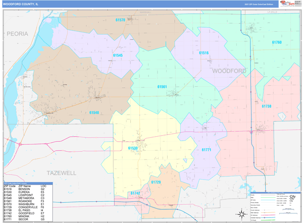Select METAMORA in the ZIP index
Screen dimensions: 303x223
(26, 198)
